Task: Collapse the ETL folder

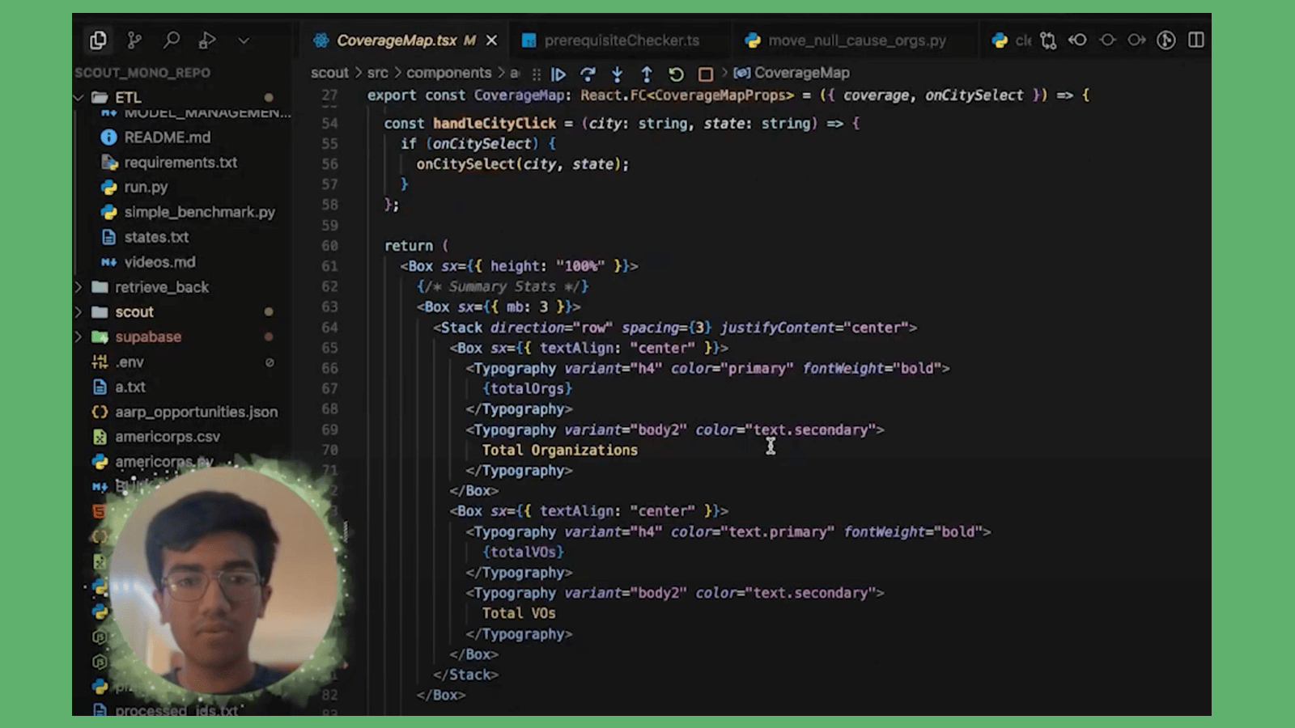Action: [79, 98]
